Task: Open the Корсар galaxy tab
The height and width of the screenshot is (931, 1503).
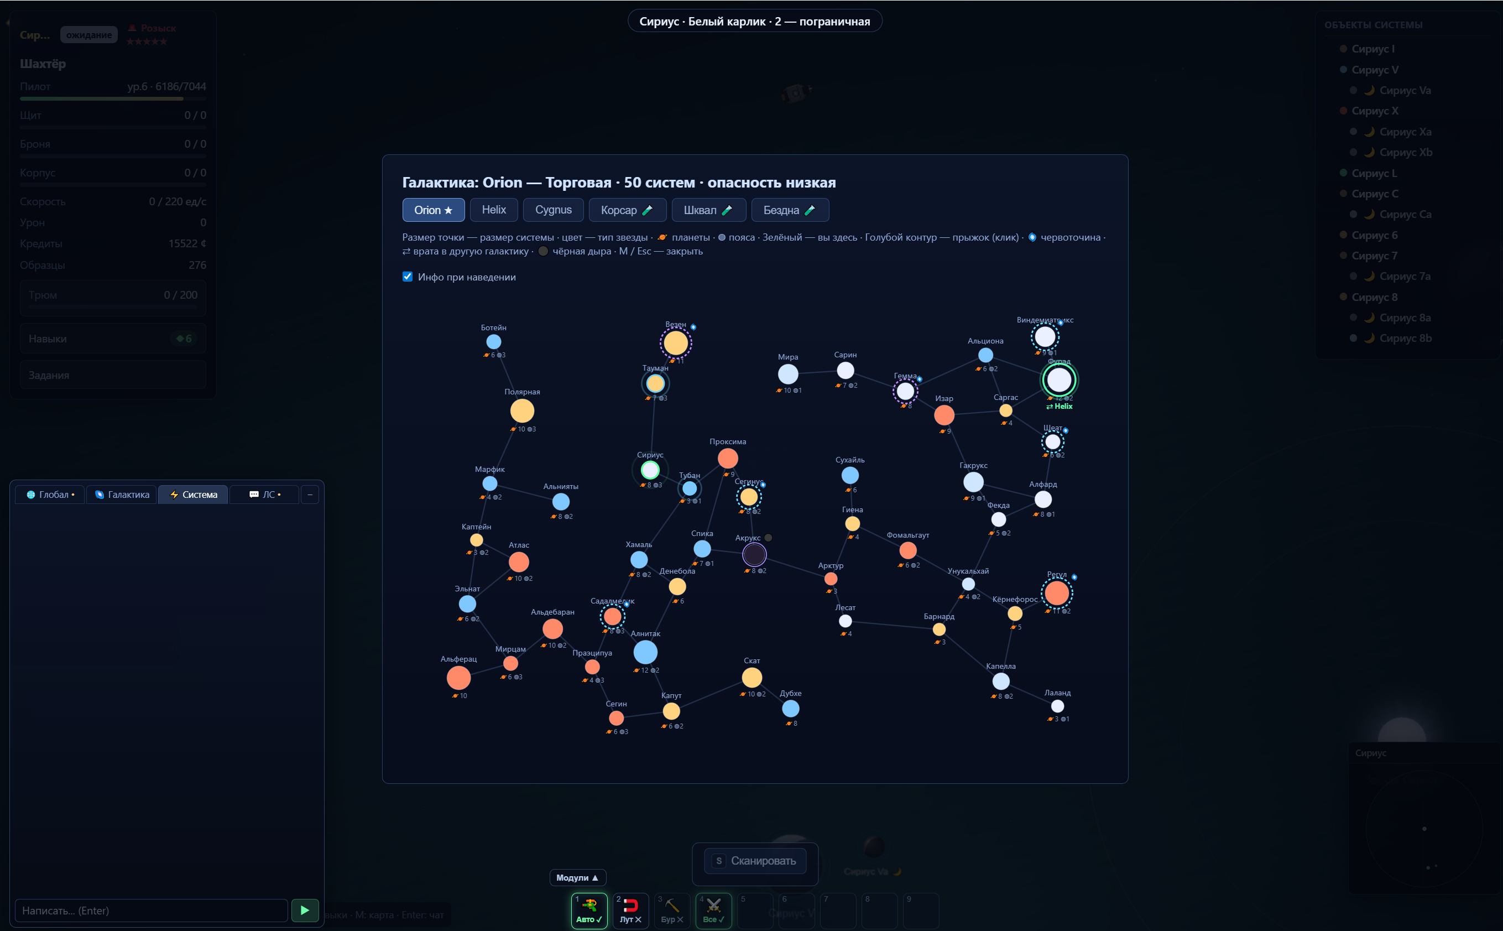Action: pos(627,210)
